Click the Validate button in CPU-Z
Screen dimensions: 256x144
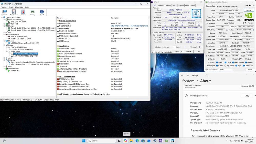(188, 51)
